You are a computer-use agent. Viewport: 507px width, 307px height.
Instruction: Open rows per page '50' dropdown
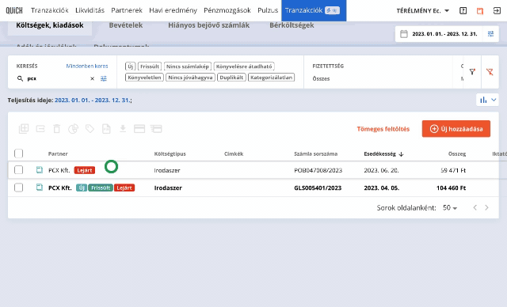tap(450, 207)
